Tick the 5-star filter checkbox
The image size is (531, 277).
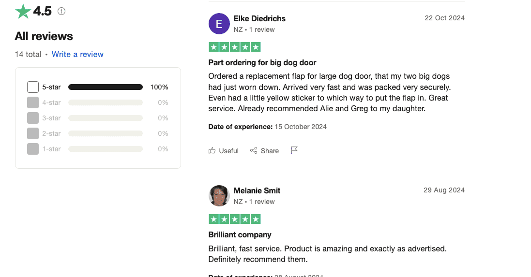[33, 87]
